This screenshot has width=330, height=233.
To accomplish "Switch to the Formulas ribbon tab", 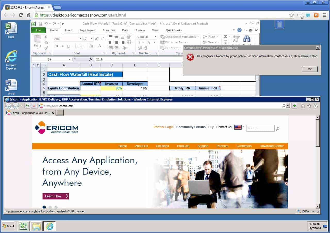I will [109, 30].
